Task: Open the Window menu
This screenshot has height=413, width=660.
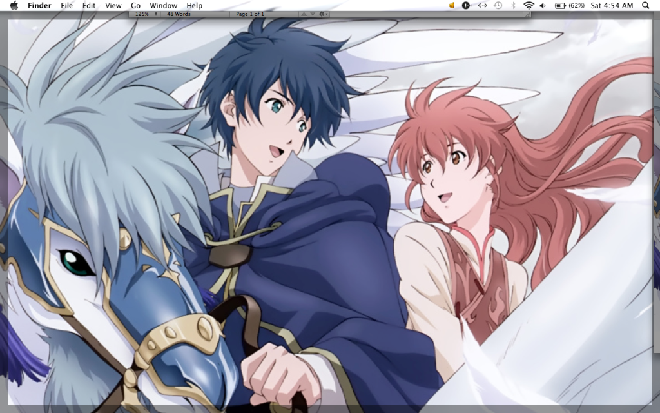Action: point(163,5)
